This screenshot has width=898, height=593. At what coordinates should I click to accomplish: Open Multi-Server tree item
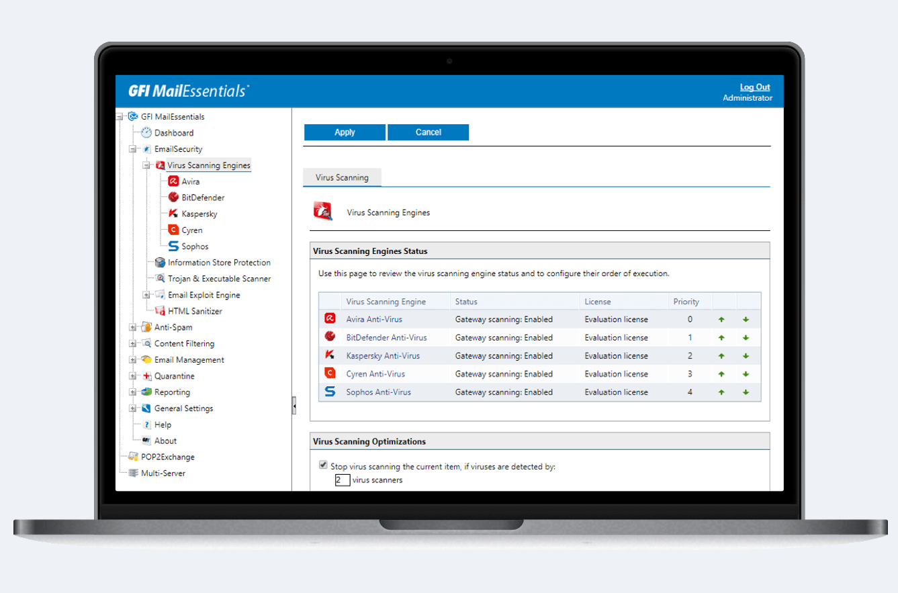pyautogui.click(x=163, y=473)
